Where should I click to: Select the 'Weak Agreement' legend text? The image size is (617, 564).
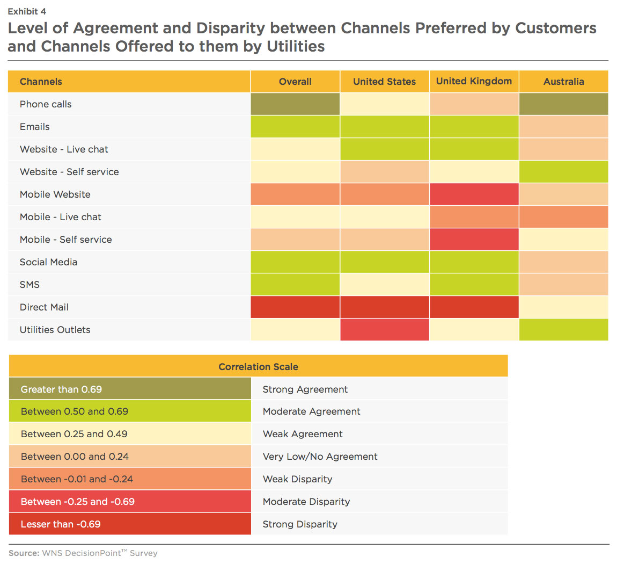[303, 433]
